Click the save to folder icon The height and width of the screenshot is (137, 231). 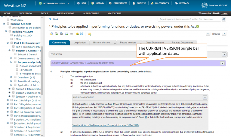point(51,34)
